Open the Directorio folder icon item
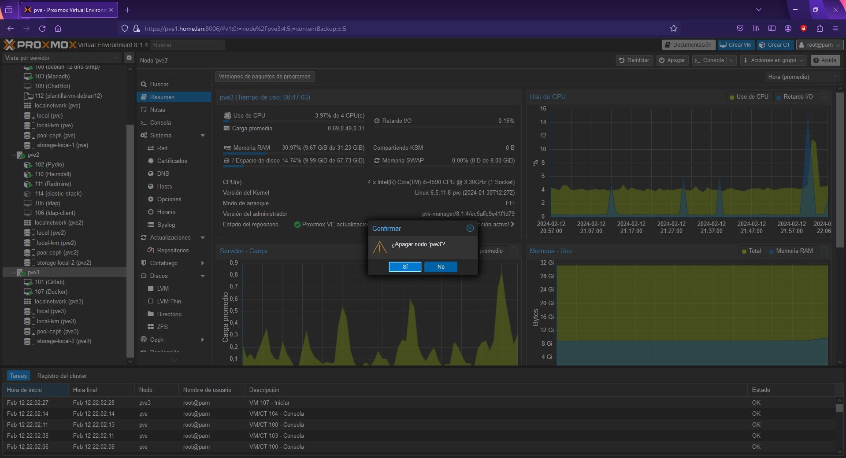This screenshot has height=458, width=846. (151, 314)
